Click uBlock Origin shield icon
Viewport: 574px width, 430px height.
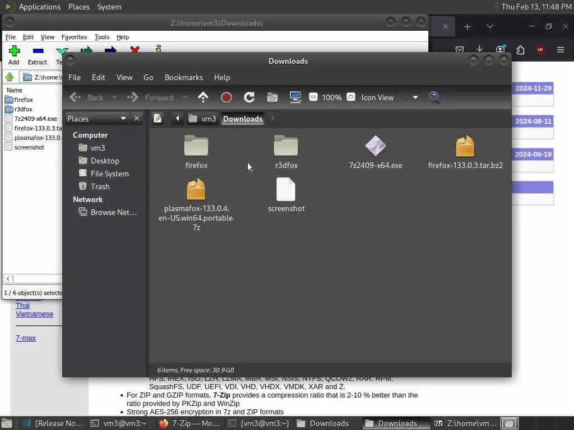[540, 49]
